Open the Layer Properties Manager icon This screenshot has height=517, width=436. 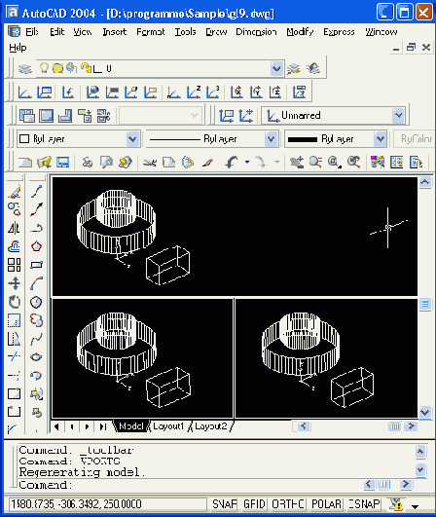[25, 68]
